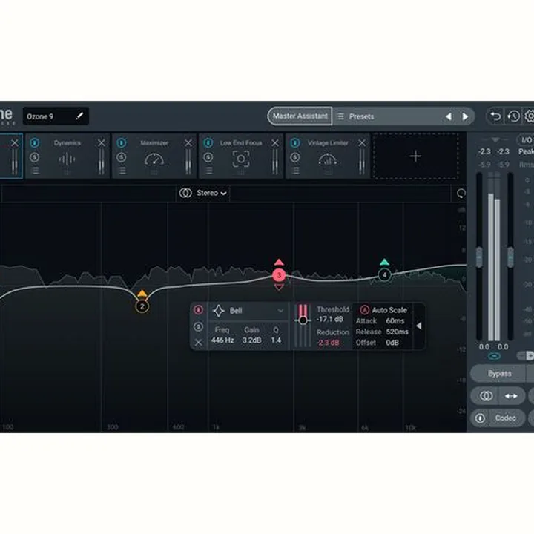
Task: Go to the previous preset arrow
Action: pyautogui.click(x=449, y=117)
